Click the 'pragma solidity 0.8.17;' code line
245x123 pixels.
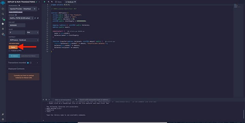point(61,5)
